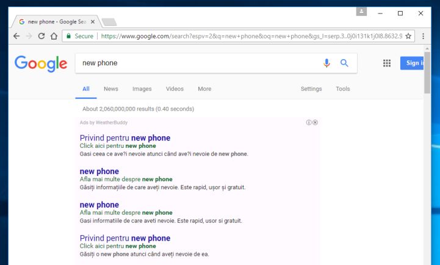Click into the "new phone" search box
The image size is (440, 265).
pos(195,63)
